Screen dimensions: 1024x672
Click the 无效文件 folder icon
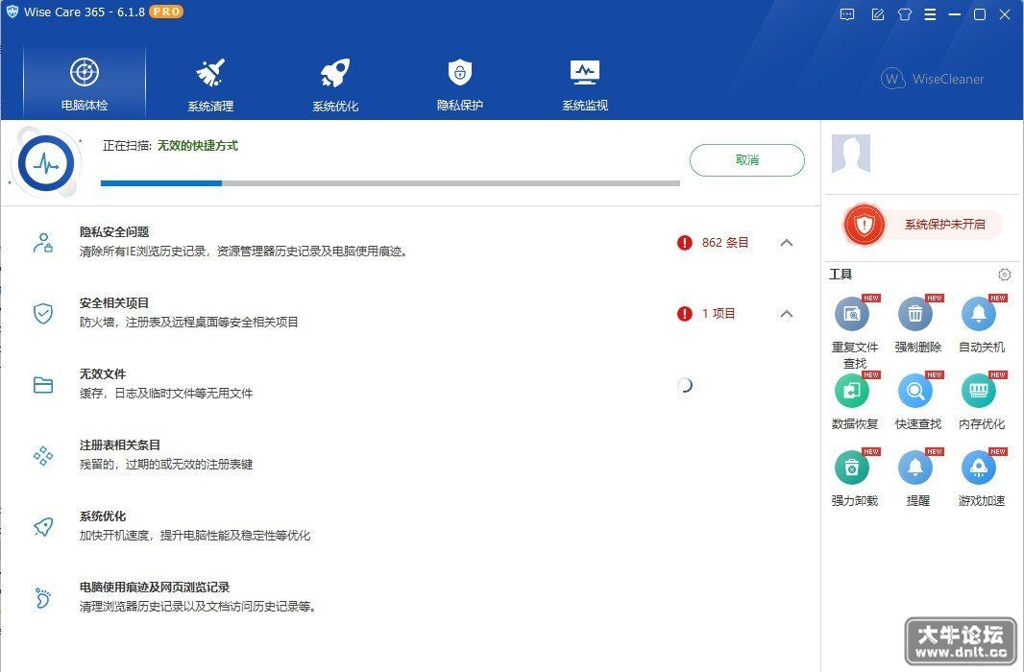(x=43, y=385)
